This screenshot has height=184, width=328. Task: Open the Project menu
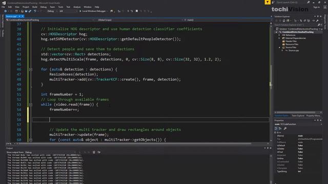coord(26,7)
